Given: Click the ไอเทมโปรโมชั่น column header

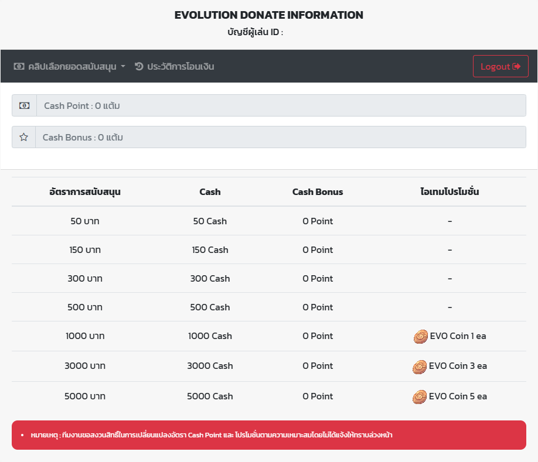Looking at the screenshot, I should [450, 191].
